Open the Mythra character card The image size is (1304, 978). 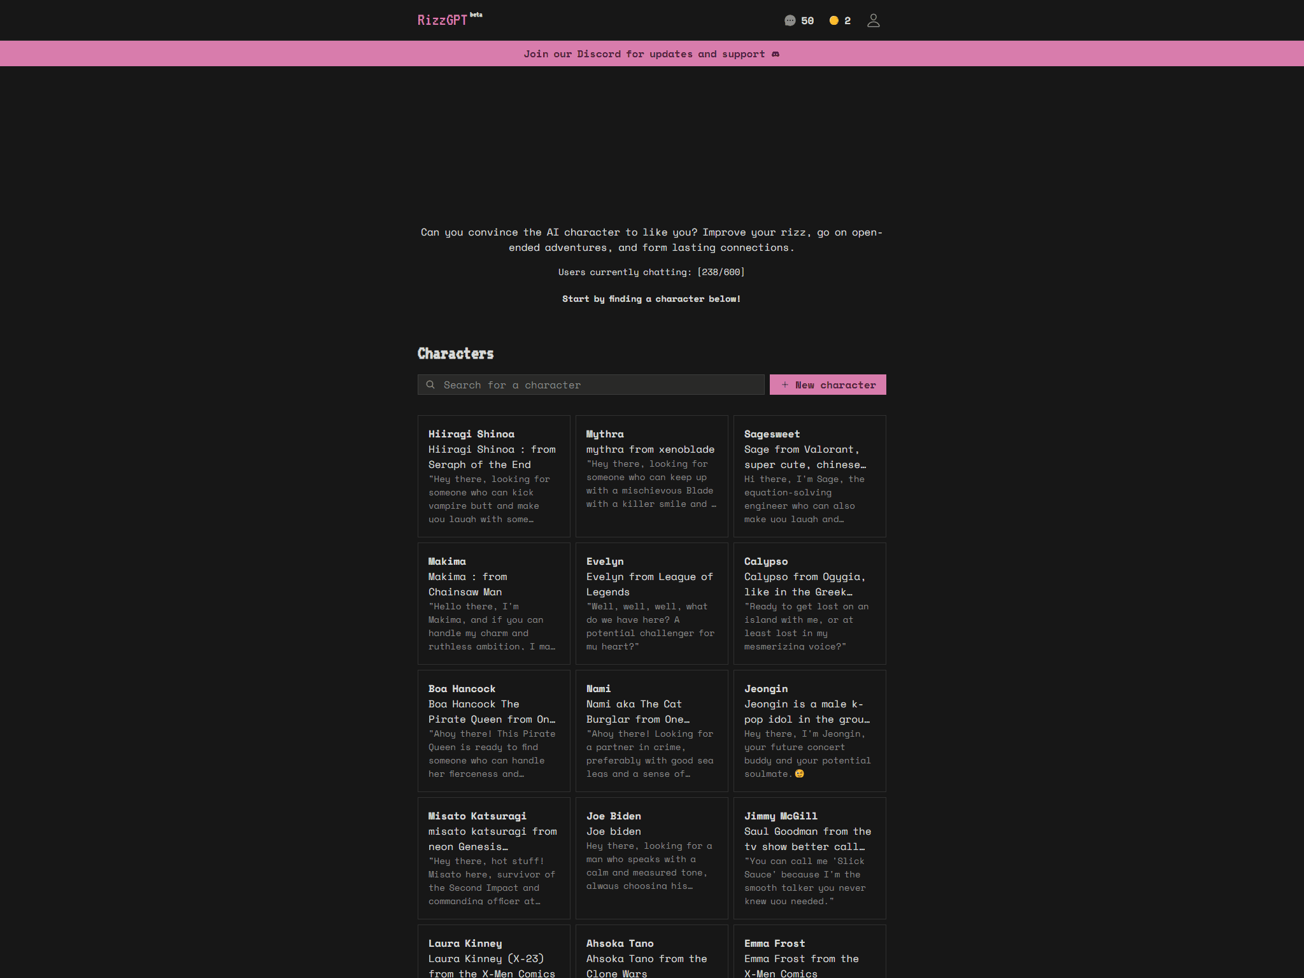652,476
